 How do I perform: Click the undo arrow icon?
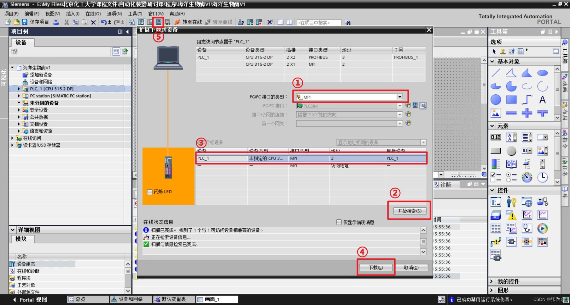[x=103, y=22]
